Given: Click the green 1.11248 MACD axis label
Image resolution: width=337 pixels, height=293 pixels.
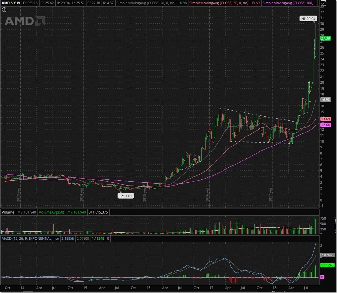Looking at the screenshot, I should [327, 265].
